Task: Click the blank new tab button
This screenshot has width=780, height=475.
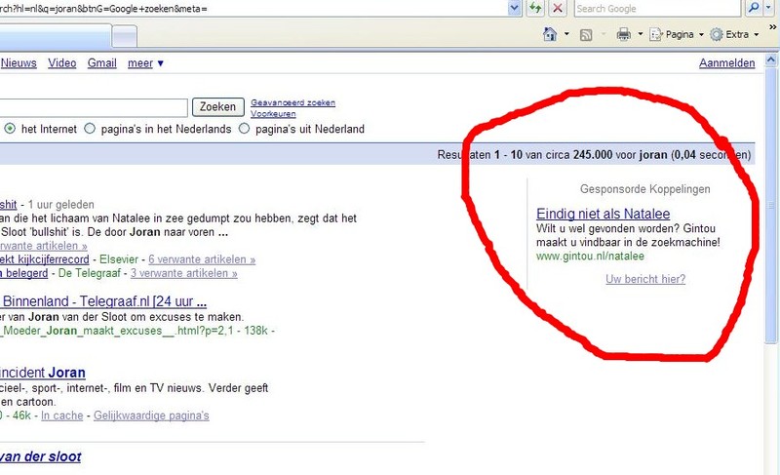Action: [x=125, y=36]
